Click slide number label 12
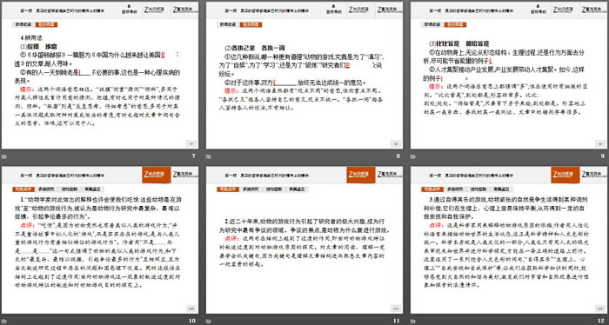The width and height of the screenshot is (609, 325). (x=601, y=321)
